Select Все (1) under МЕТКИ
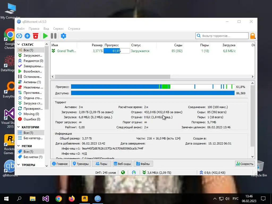The width and height of the screenshot is (272, 204). [x=31, y=151]
